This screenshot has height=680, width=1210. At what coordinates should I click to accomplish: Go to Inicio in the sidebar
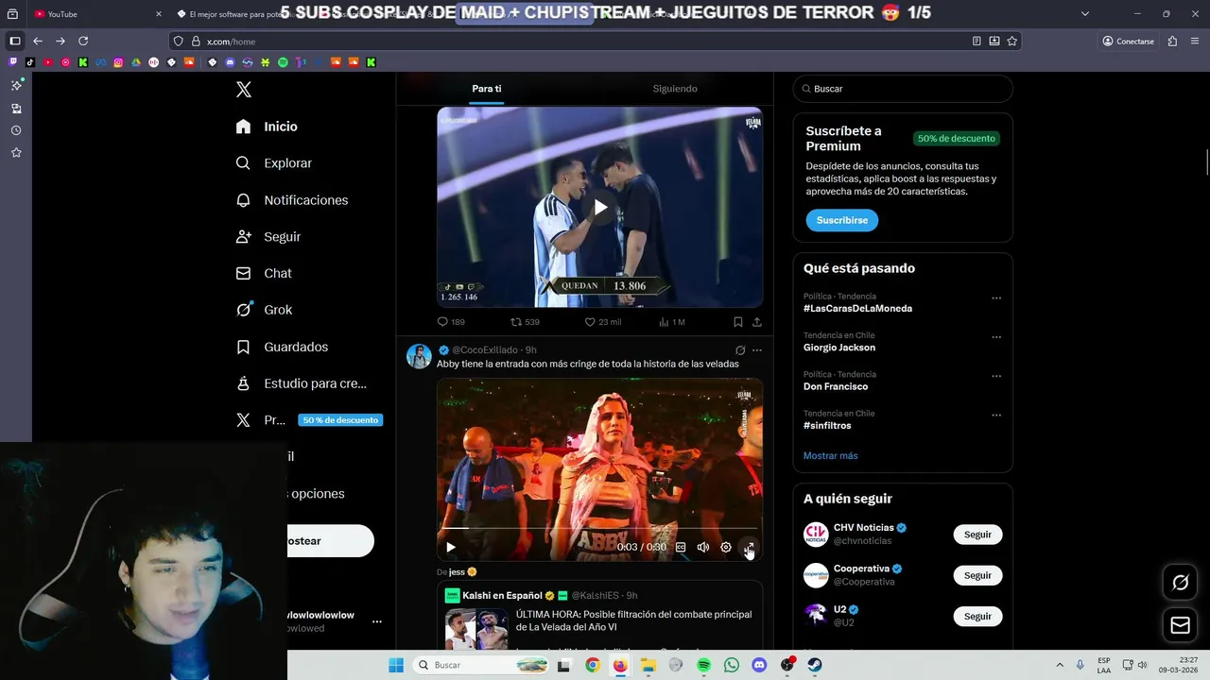coord(268,127)
